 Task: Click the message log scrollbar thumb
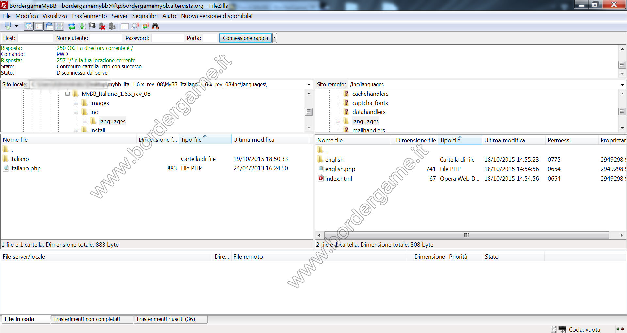(622, 65)
